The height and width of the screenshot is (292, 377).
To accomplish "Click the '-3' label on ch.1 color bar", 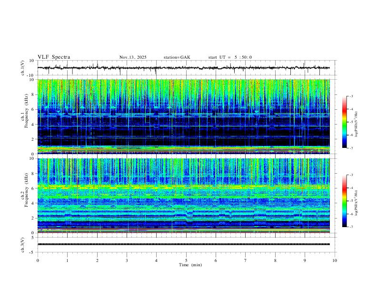I will 351,96.
